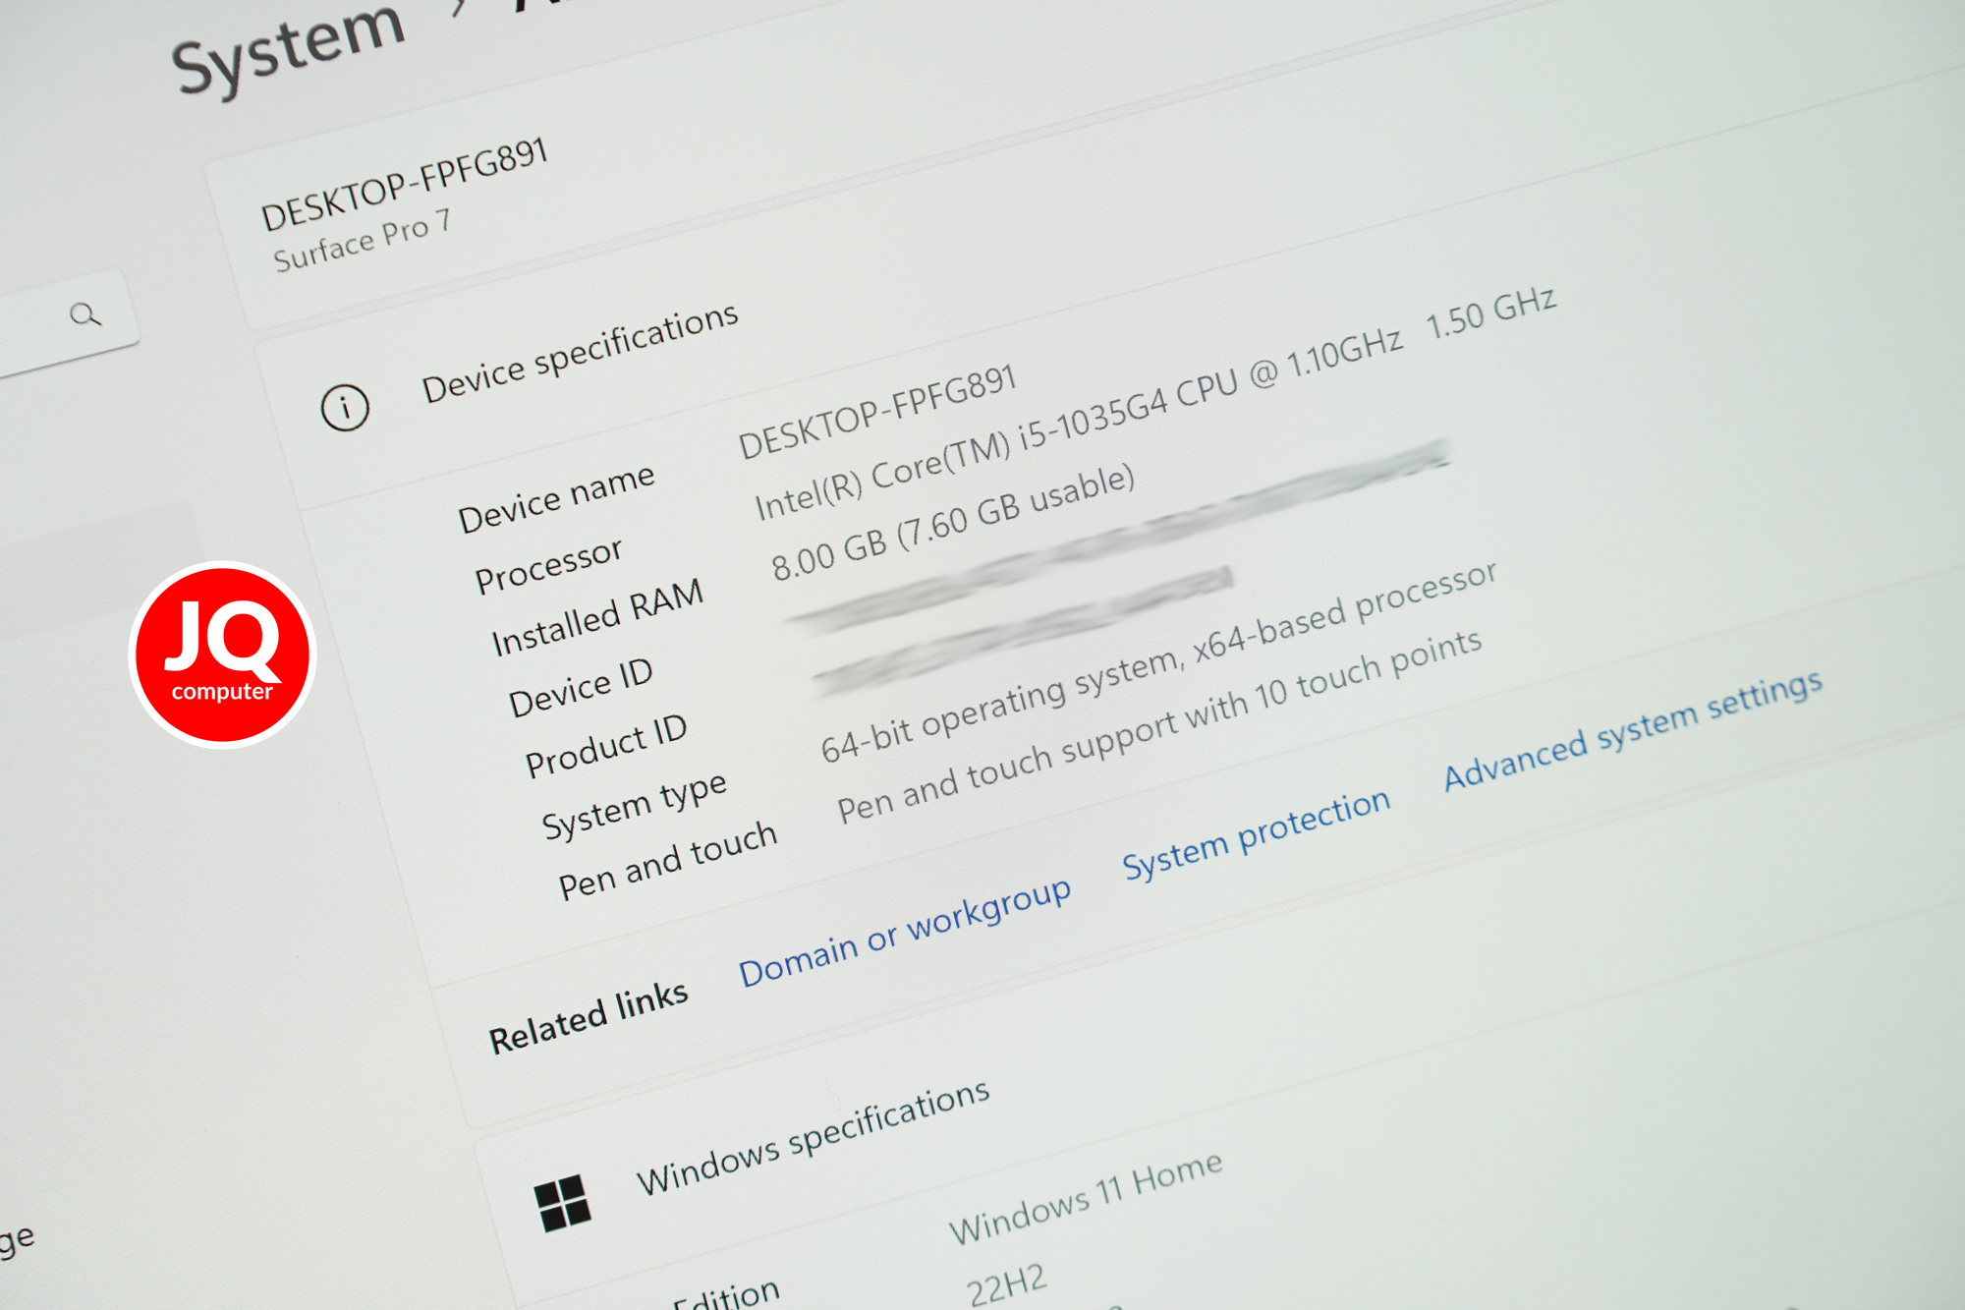This screenshot has width=1965, height=1310.
Task: Select the Windows 11 Home edition value
Action: 1086,1197
